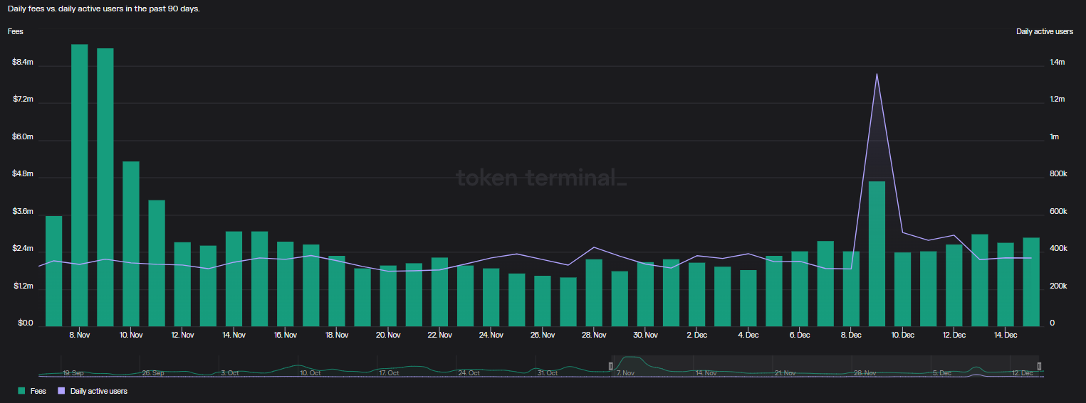Click the purple Daily active users swatch
This screenshot has height=403, width=1086.
[x=61, y=391]
